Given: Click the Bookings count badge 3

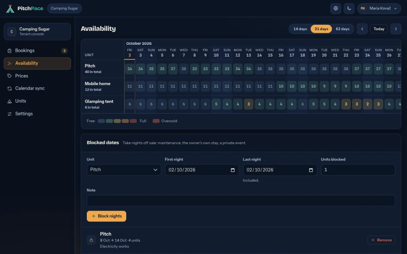Looking at the screenshot, I should click(x=64, y=51).
